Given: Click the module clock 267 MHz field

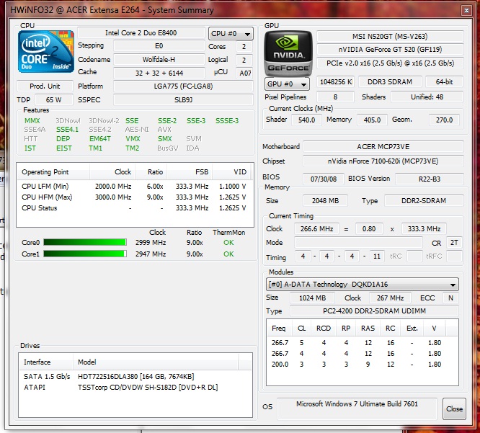Looking at the screenshot, I should click(x=391, y=298).
